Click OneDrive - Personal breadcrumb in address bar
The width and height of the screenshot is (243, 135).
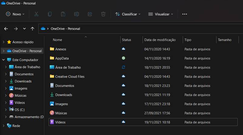[65, 29]
